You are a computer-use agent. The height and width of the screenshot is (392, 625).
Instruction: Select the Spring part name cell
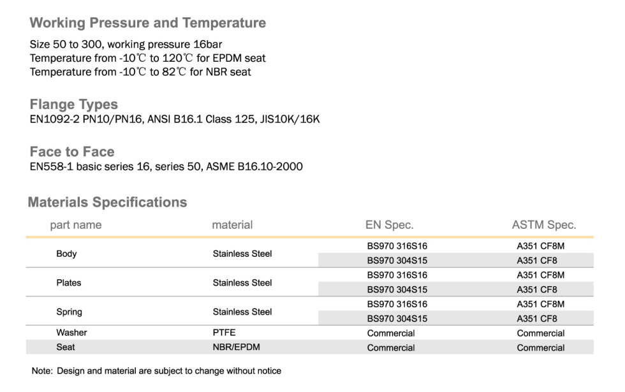pos(69,312)
